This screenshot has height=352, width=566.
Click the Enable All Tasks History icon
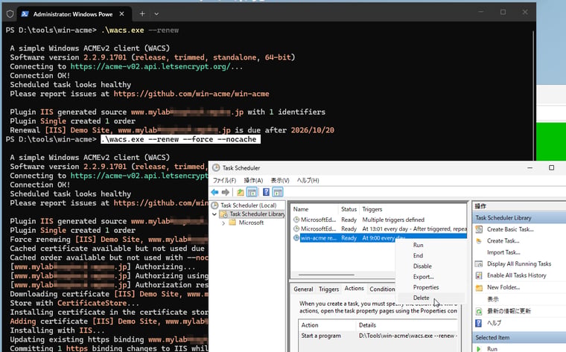[x=479, y=275]
